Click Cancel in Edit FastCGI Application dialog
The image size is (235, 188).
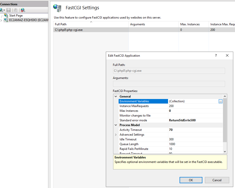(217, 180)
